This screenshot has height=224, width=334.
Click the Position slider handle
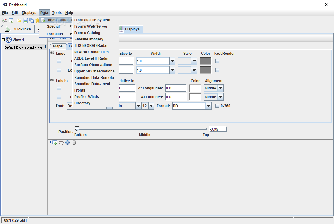pyautogui.click(x=77, y=128)
